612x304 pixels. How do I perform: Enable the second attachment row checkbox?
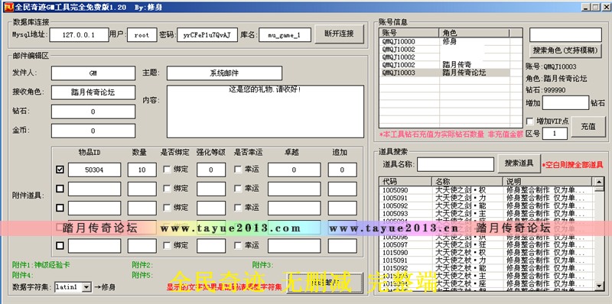[x=60, y=189]
